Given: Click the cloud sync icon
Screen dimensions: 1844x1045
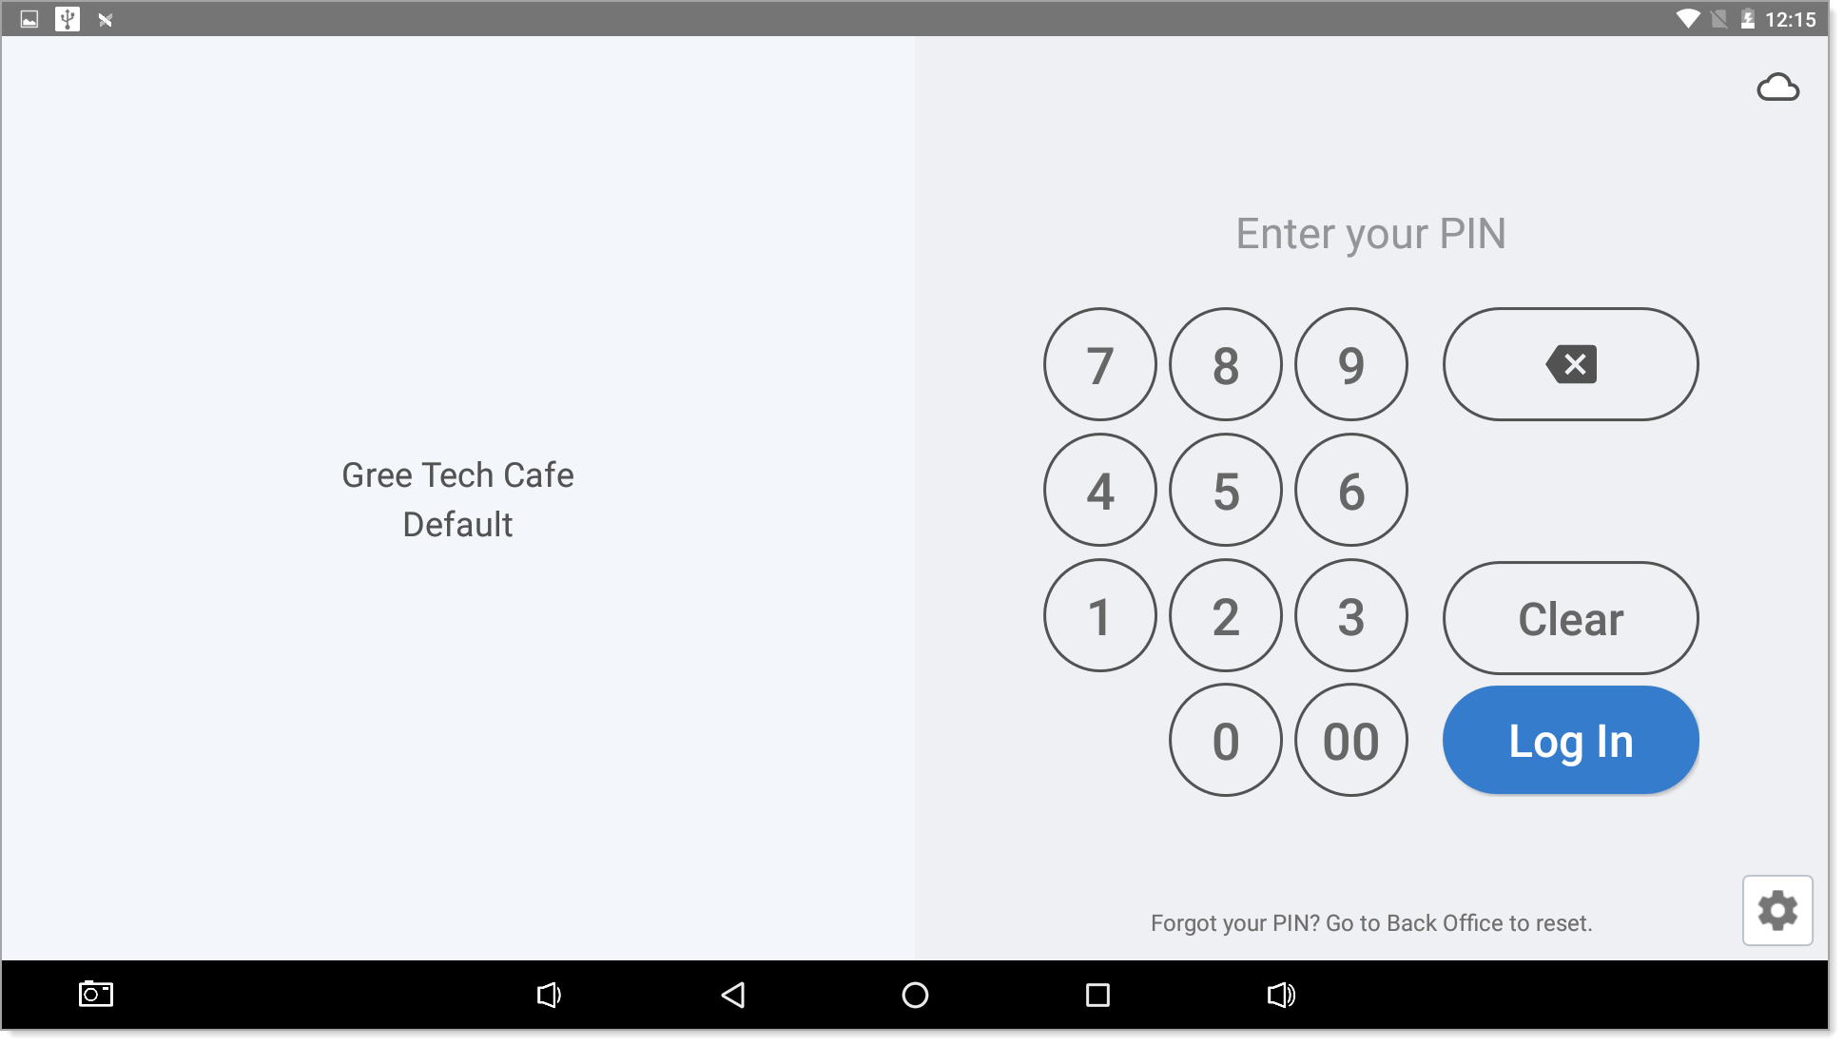Looking at the screenshot, I should (1778, 87).
